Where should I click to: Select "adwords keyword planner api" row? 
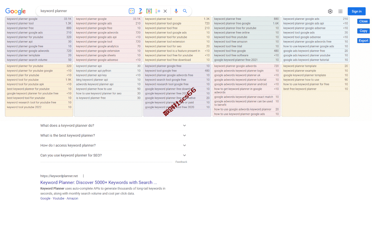[x=108, y=84]
